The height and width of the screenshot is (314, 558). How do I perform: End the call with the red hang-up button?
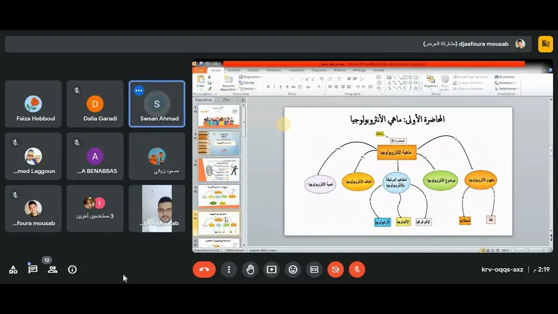pyautogui.click(x=204, y=270)
